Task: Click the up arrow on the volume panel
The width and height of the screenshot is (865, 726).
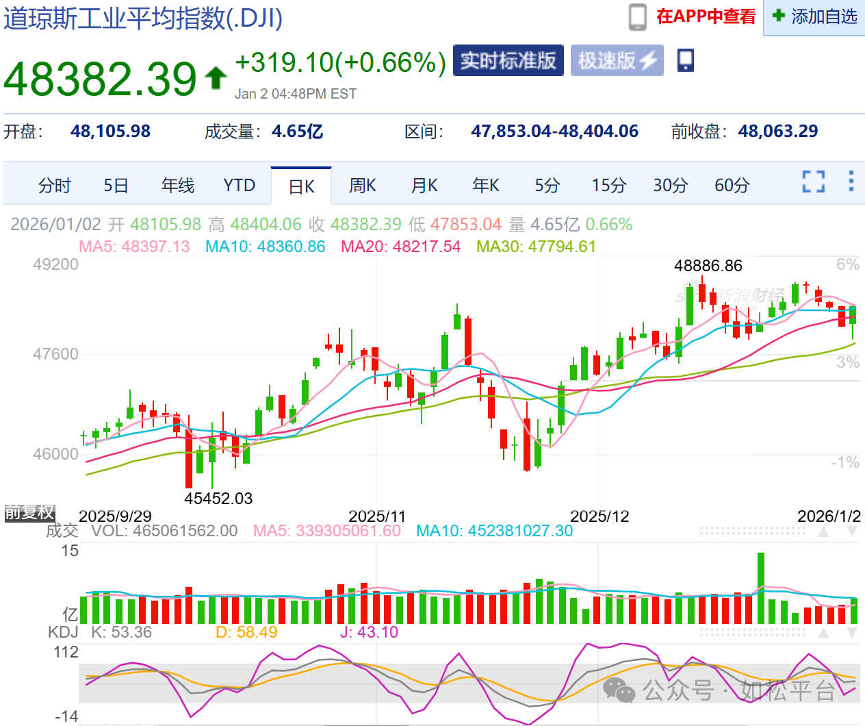Action: tap(824, 532)
